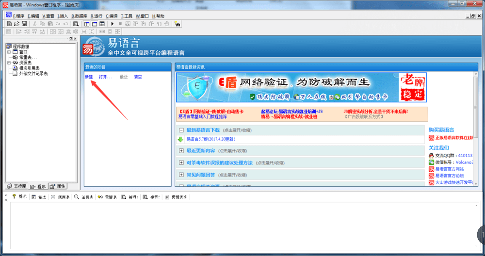485x256 pixels.
Task: Click the Save floppy disk icon
Action: click(x=24, y=24)
